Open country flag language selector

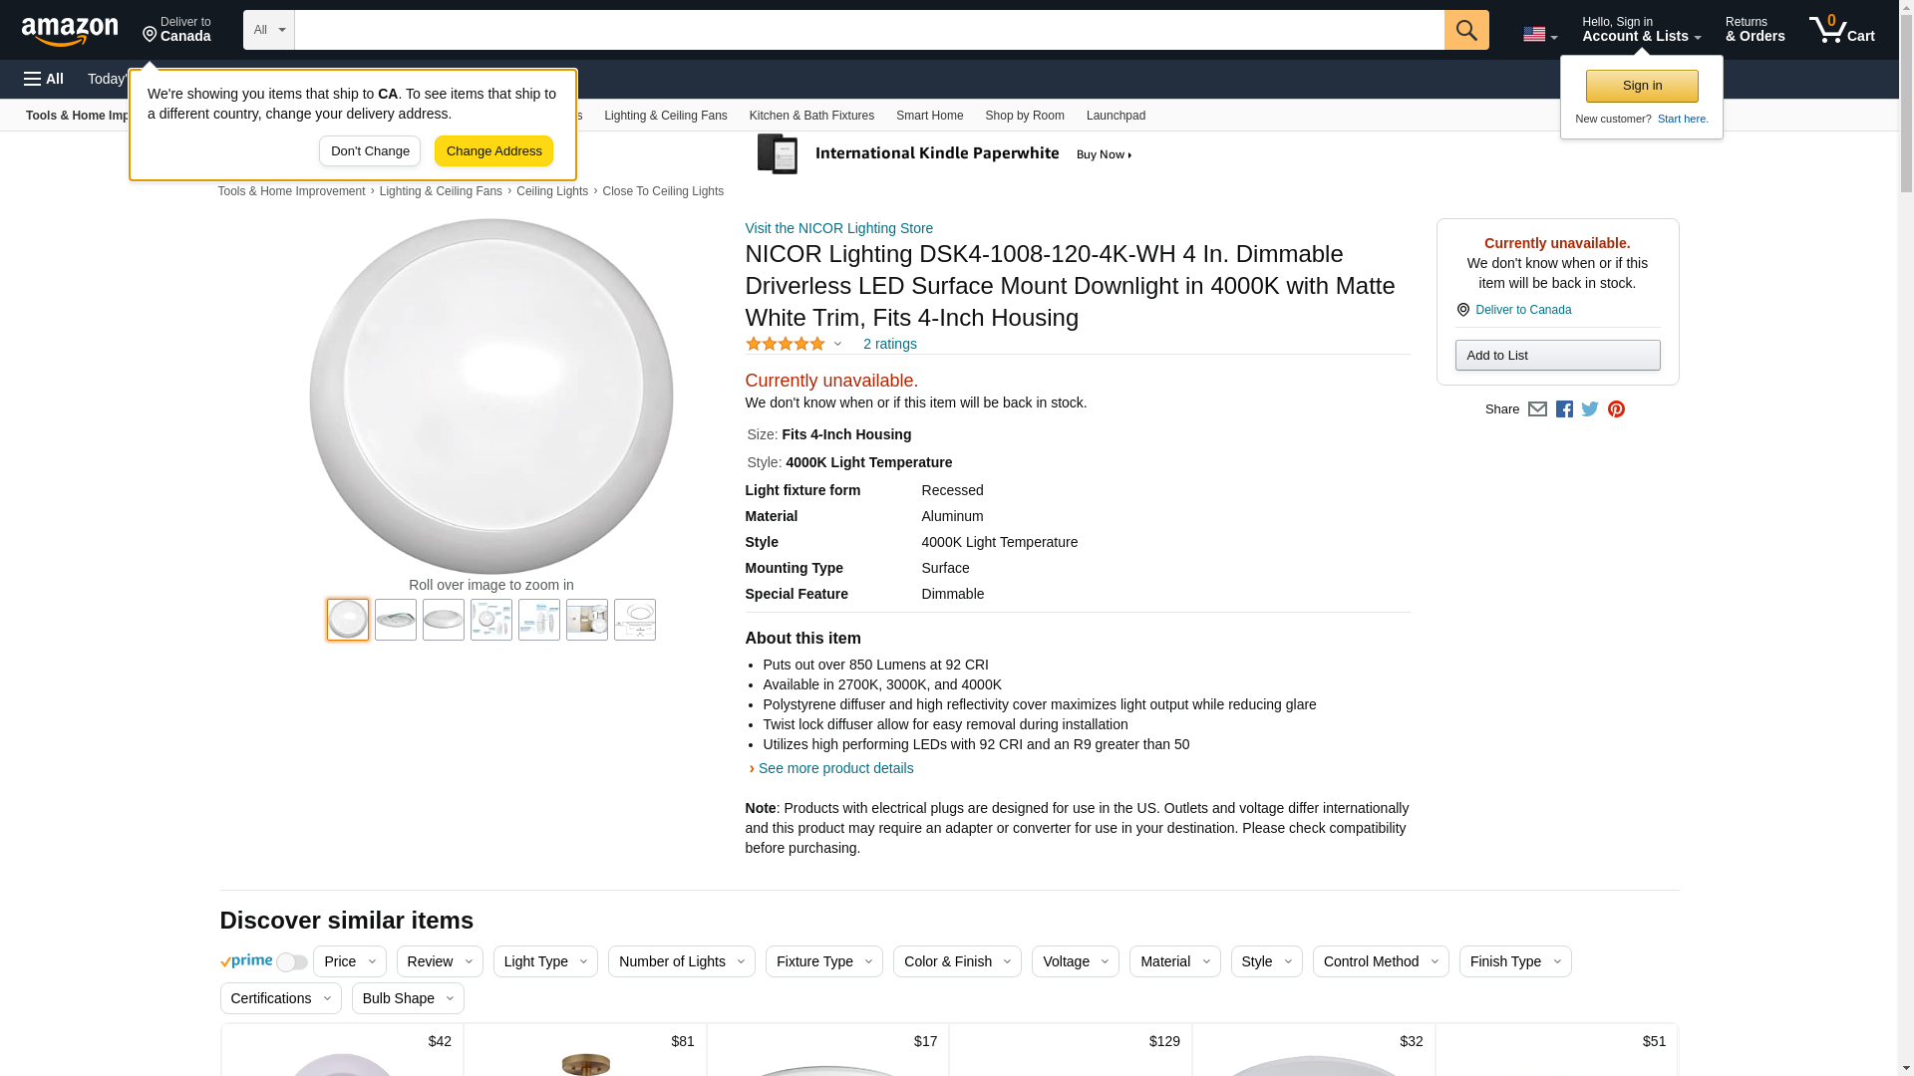[1539, 35]
